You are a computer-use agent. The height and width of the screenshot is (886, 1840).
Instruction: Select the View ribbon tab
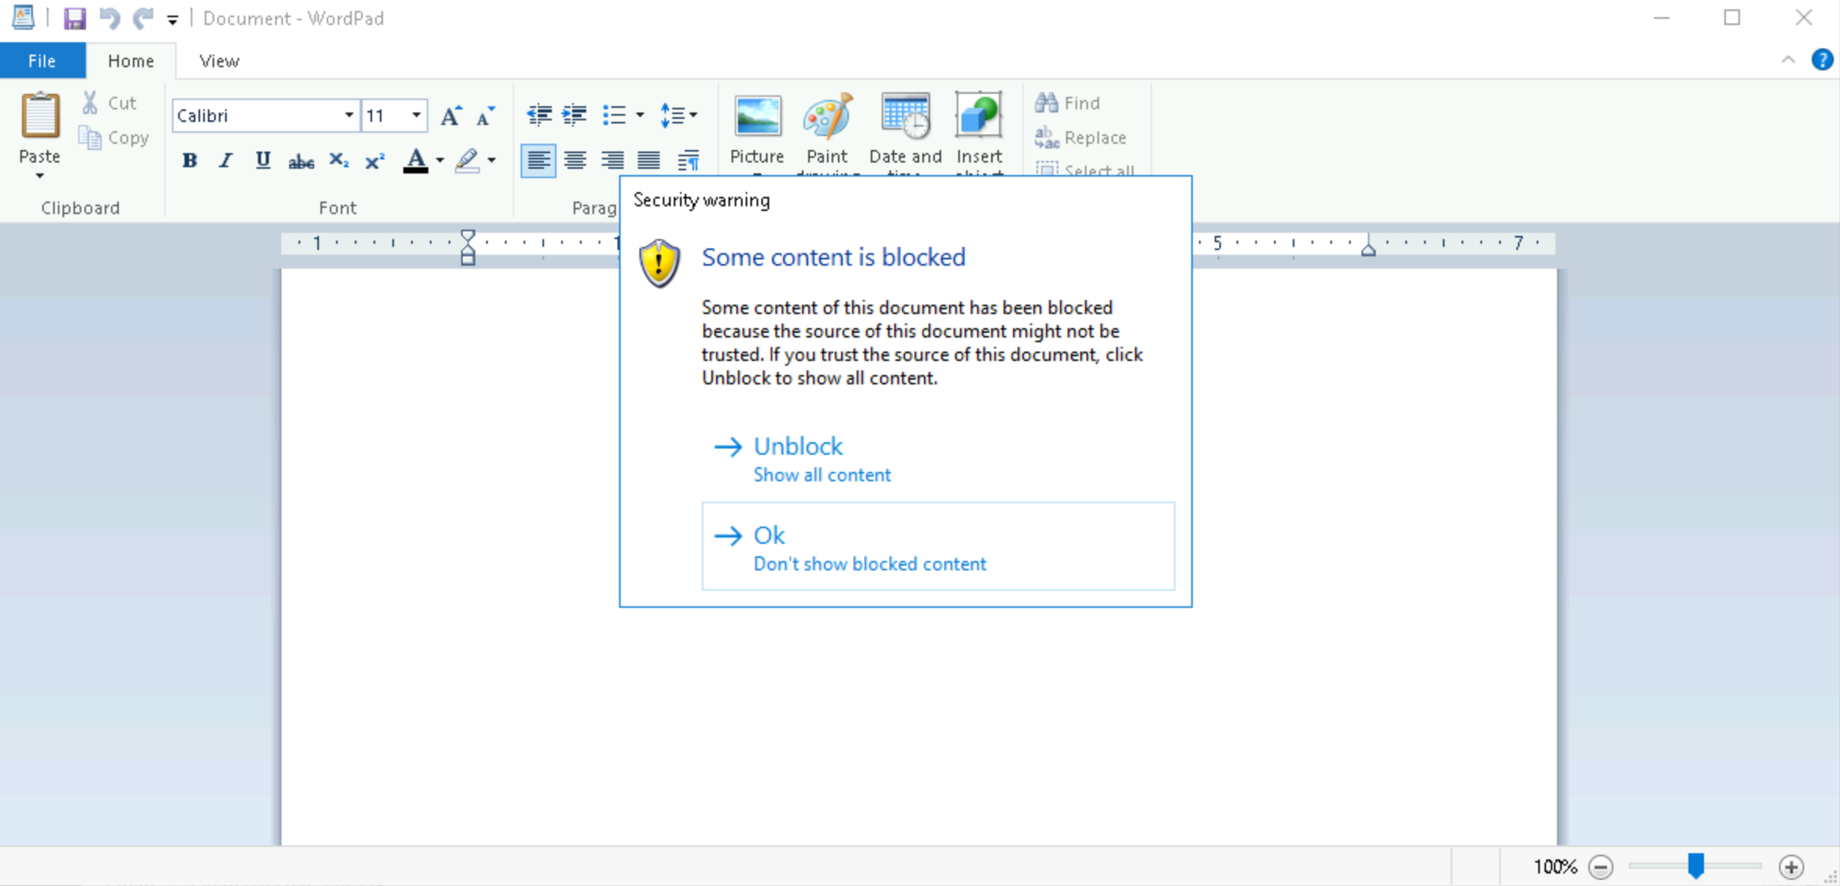(218, 60)
